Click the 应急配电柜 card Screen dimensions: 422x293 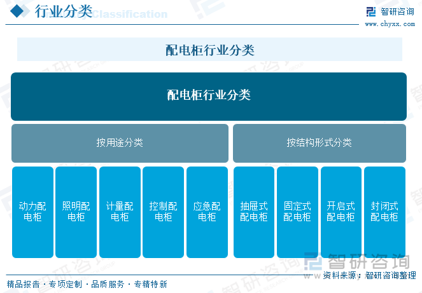(207, 212)
